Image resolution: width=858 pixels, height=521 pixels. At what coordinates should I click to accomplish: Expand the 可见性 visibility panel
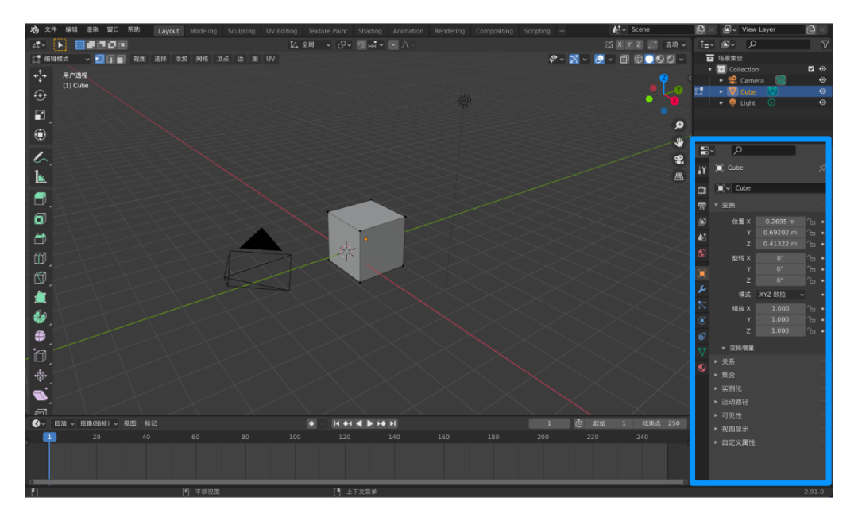coord(716,416)
